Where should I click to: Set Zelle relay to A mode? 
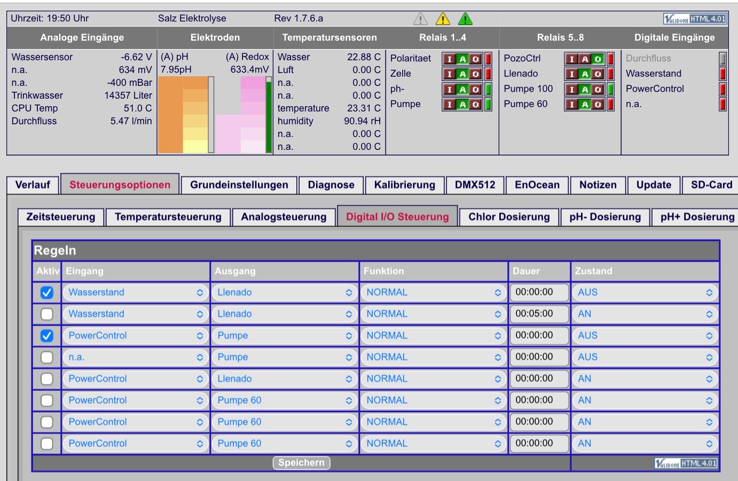coord(462,74)
